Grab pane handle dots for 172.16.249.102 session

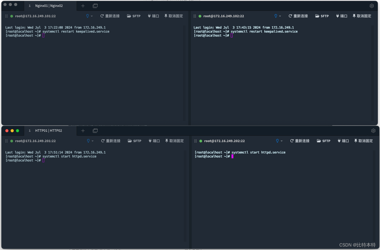click(195, 16)
